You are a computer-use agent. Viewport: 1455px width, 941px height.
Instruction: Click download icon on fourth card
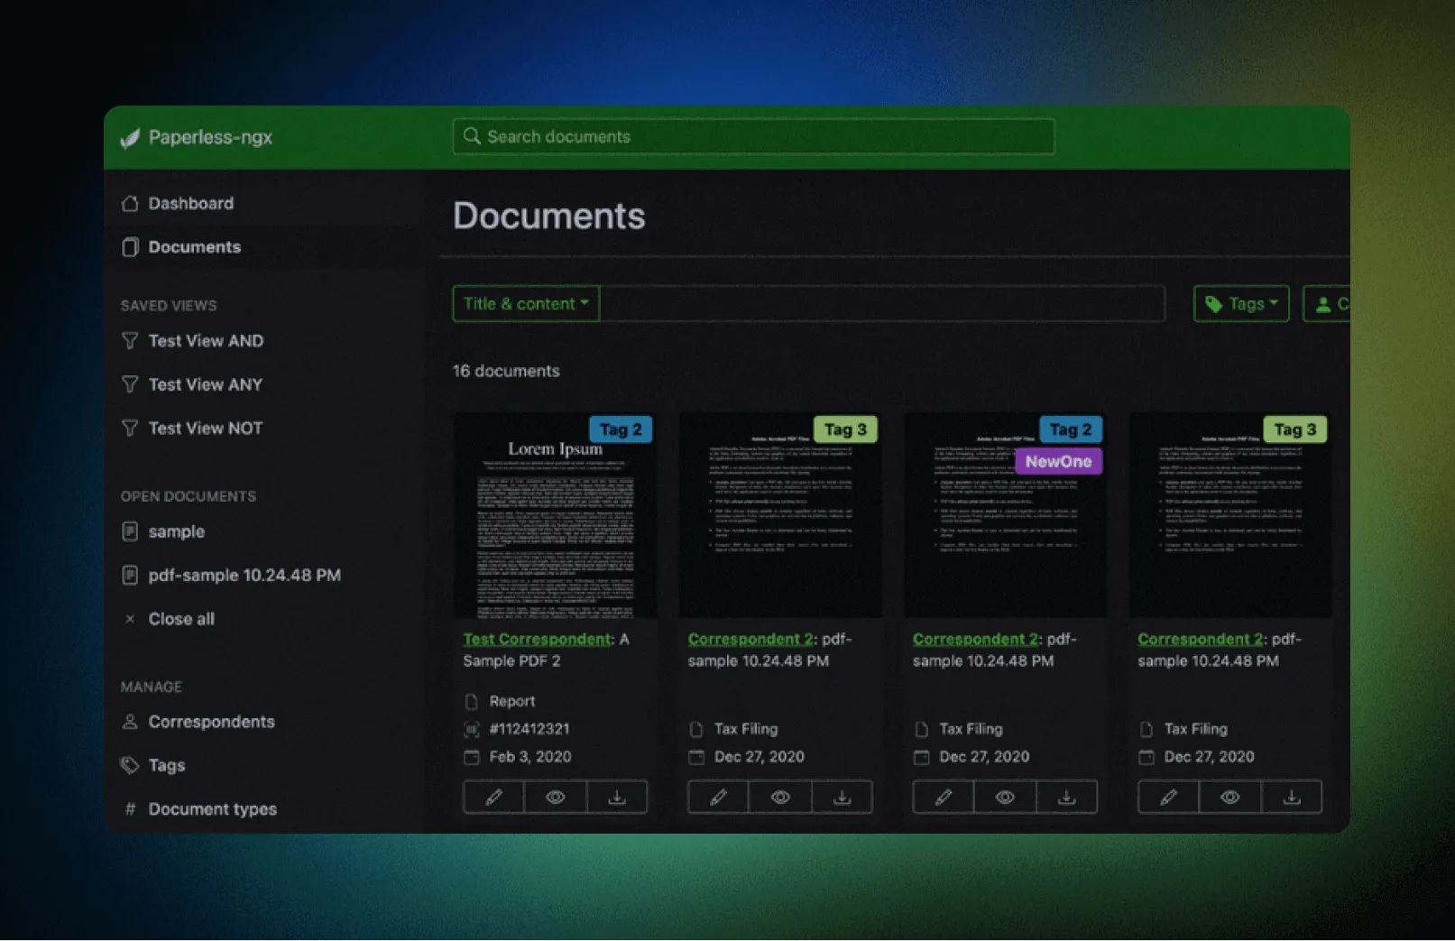pos(1292,797)
